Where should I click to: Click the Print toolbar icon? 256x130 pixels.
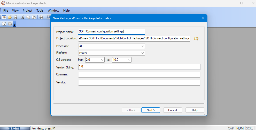(41, 17)
